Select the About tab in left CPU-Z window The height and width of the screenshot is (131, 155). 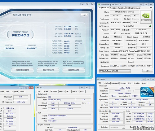coord(22,92)
